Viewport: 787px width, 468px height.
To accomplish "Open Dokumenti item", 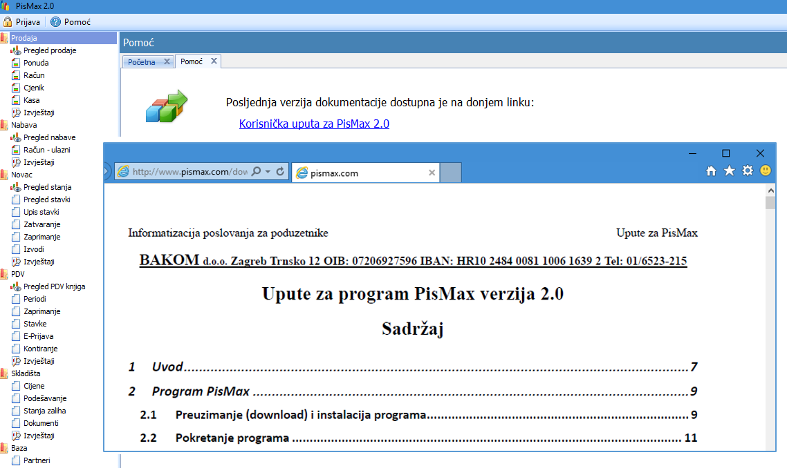I will click(41, 423).
